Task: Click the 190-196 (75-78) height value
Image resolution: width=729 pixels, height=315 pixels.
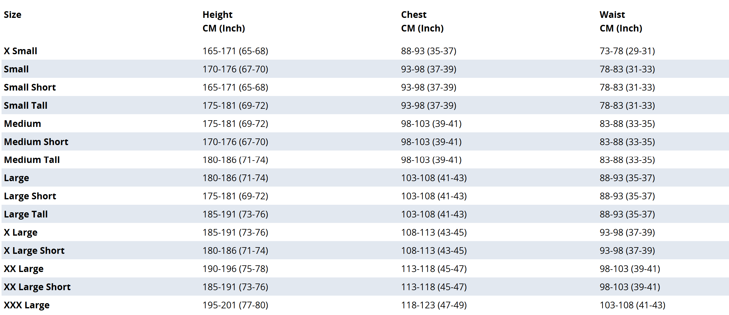Action: click(235, 269)
